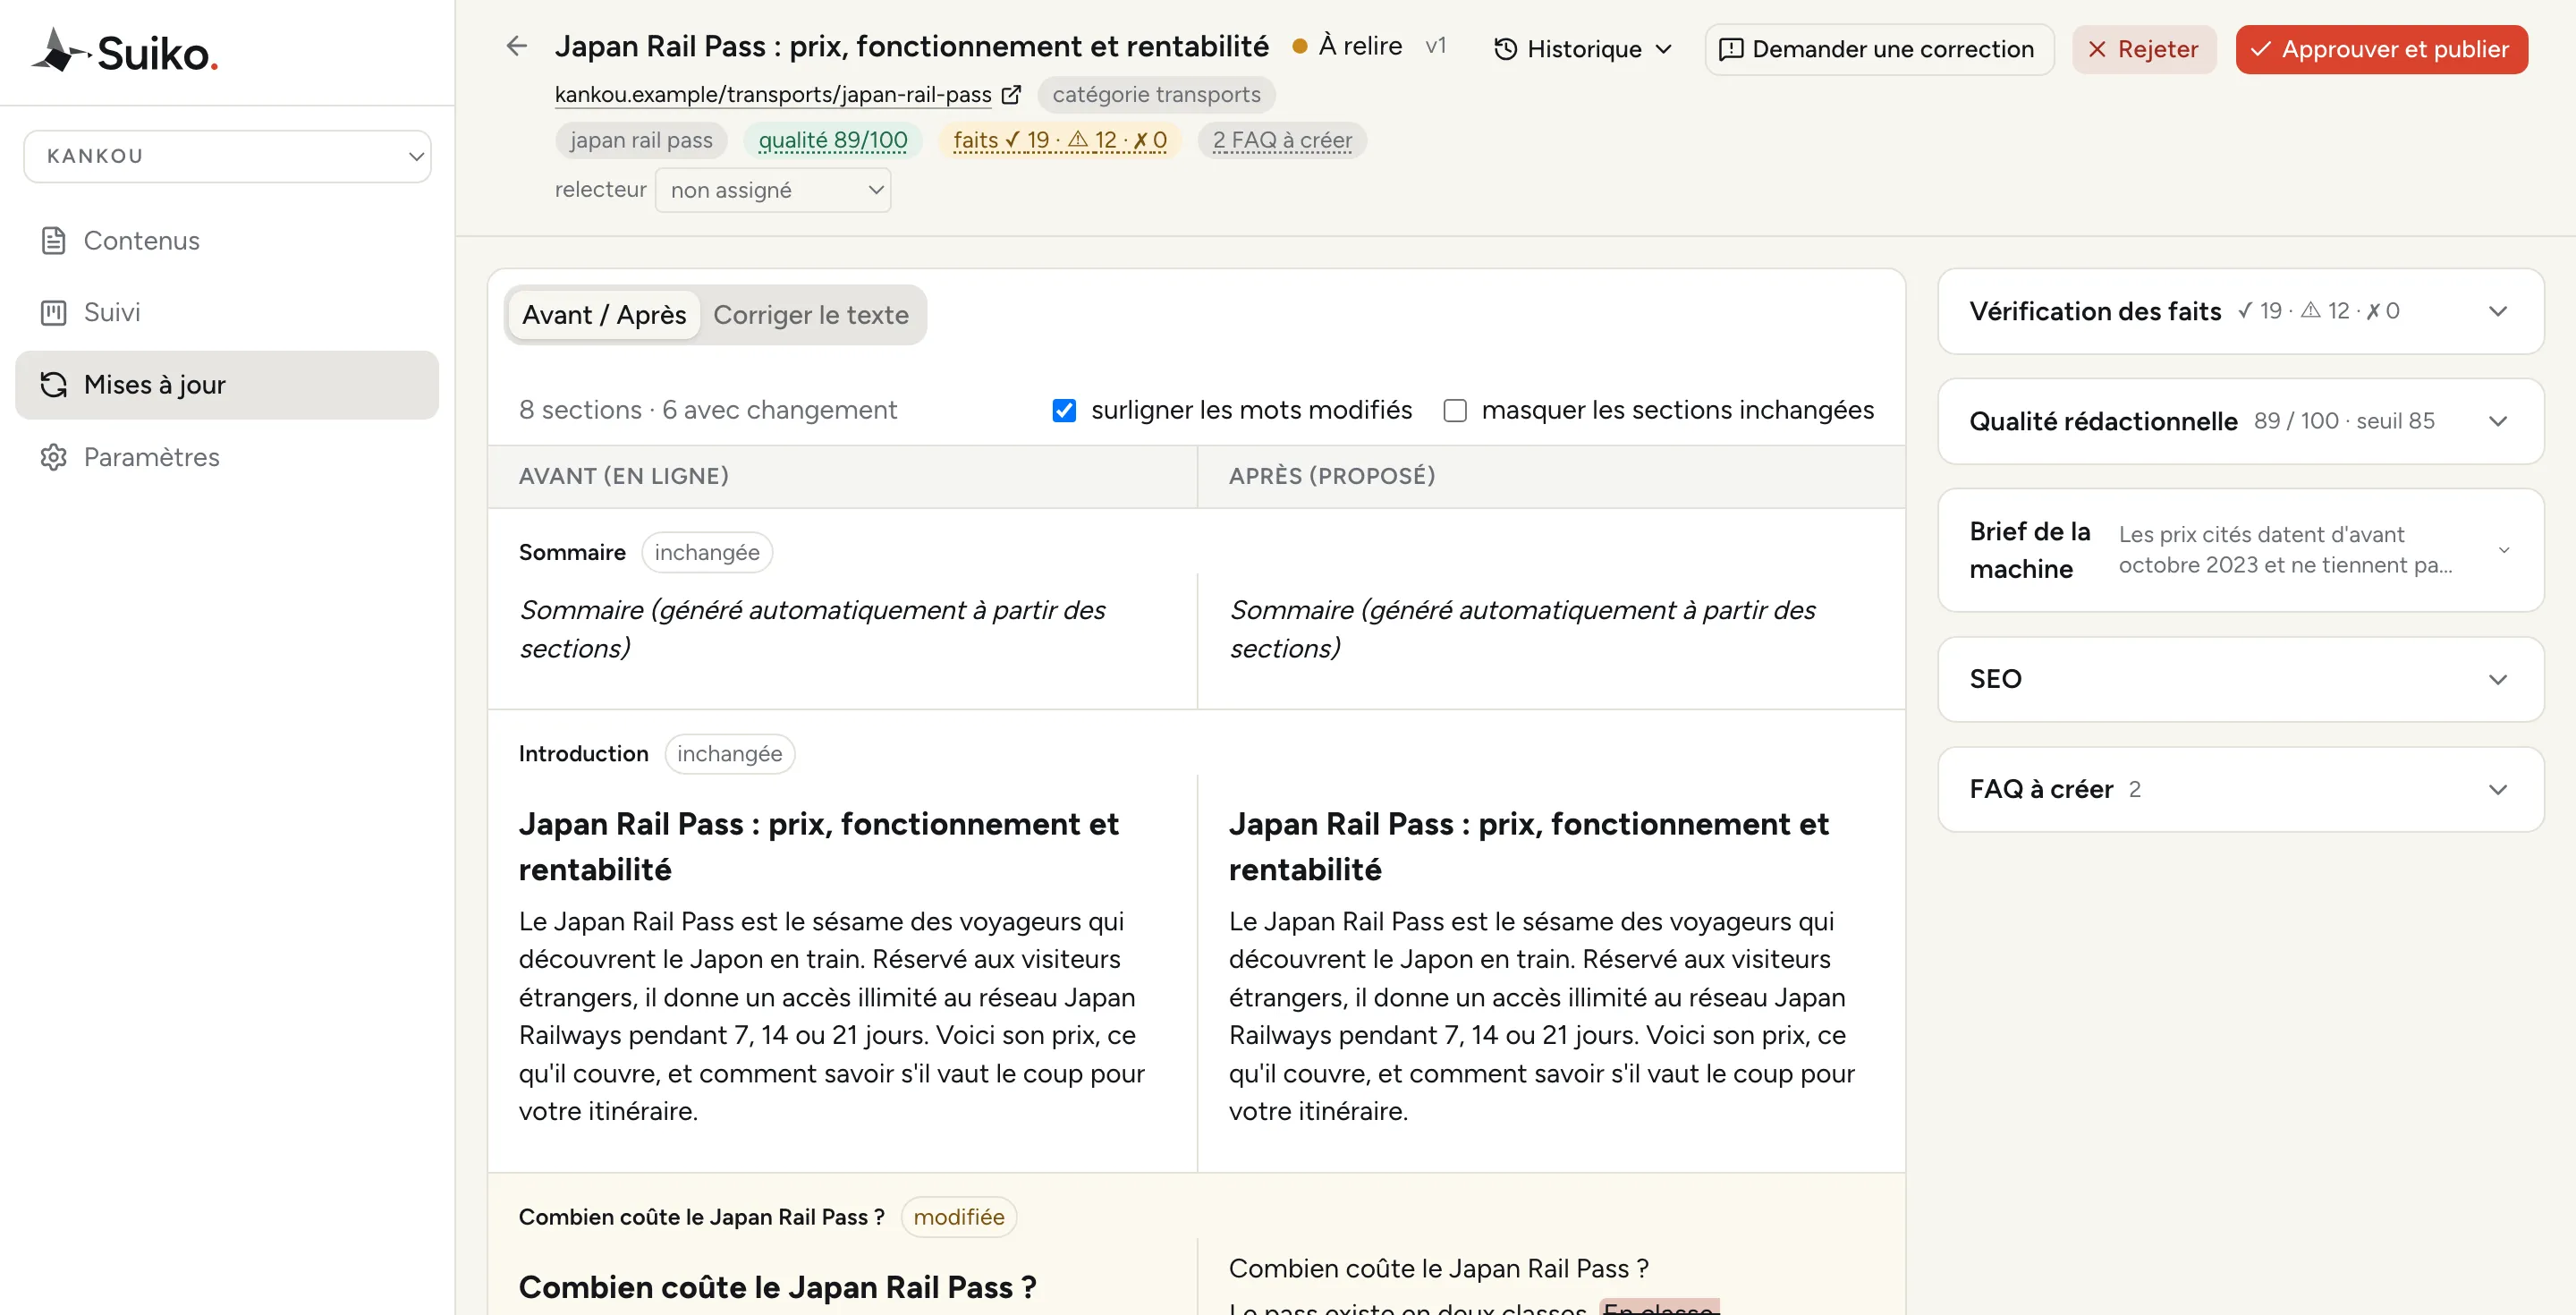
Task: Click the Paramètres gear icon
Action: click(x=53, y=457)
